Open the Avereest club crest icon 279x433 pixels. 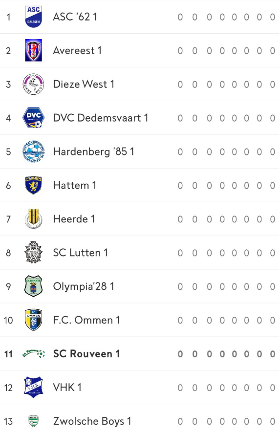tap(33, 50)
